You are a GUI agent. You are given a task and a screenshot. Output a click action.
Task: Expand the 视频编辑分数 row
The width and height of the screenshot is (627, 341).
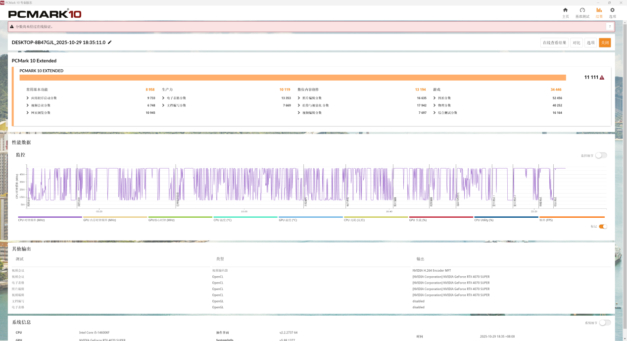tap(299, 113)
